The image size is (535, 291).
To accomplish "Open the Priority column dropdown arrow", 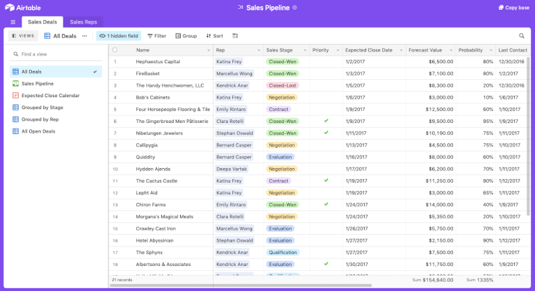I will click(338, 51).
